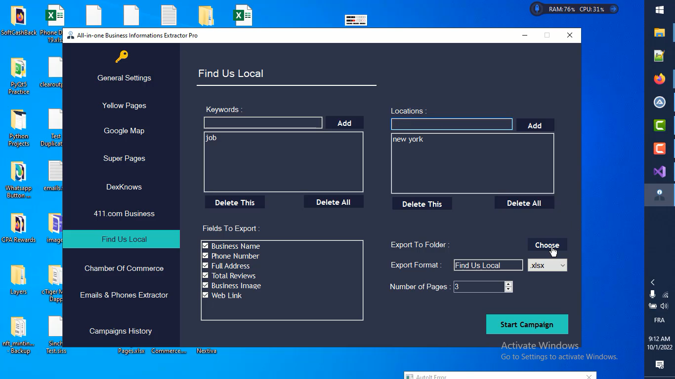The height and width of the screenshot is (379, 675).
Task: Select the Layers folder on desktop
Action: 18,280
